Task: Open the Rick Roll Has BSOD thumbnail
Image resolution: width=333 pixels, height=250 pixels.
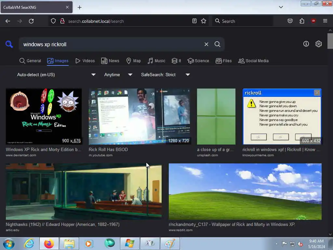Action: click(x=139, y=117)
